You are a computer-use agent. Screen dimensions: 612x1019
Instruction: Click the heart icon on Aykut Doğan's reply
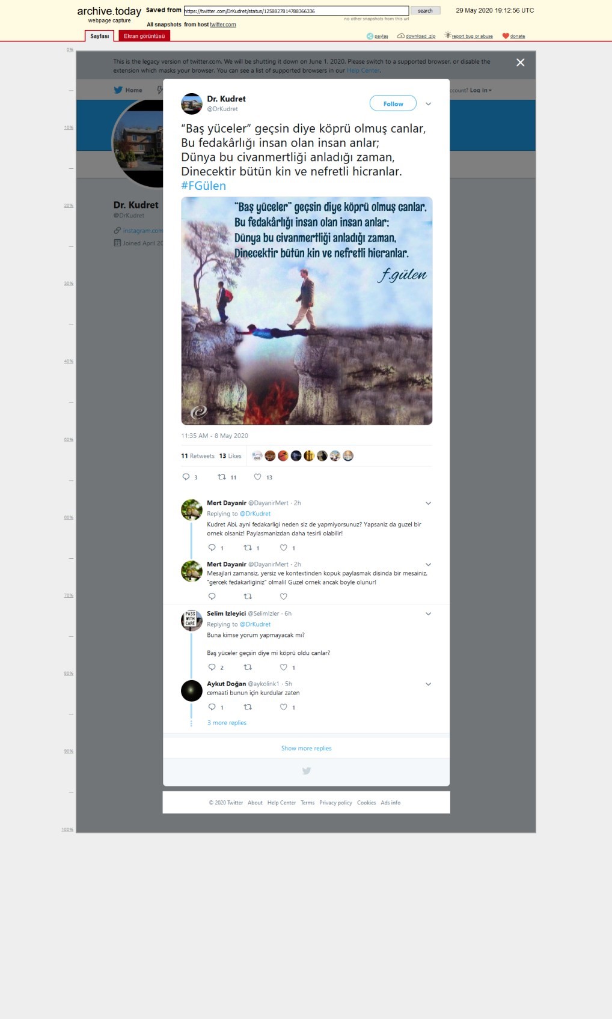pos(283,707)
